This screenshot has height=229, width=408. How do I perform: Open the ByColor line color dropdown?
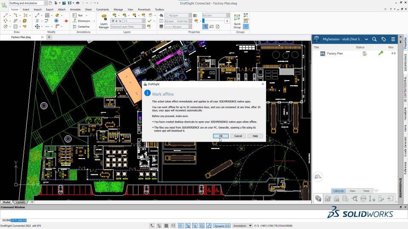coord(215,15)
